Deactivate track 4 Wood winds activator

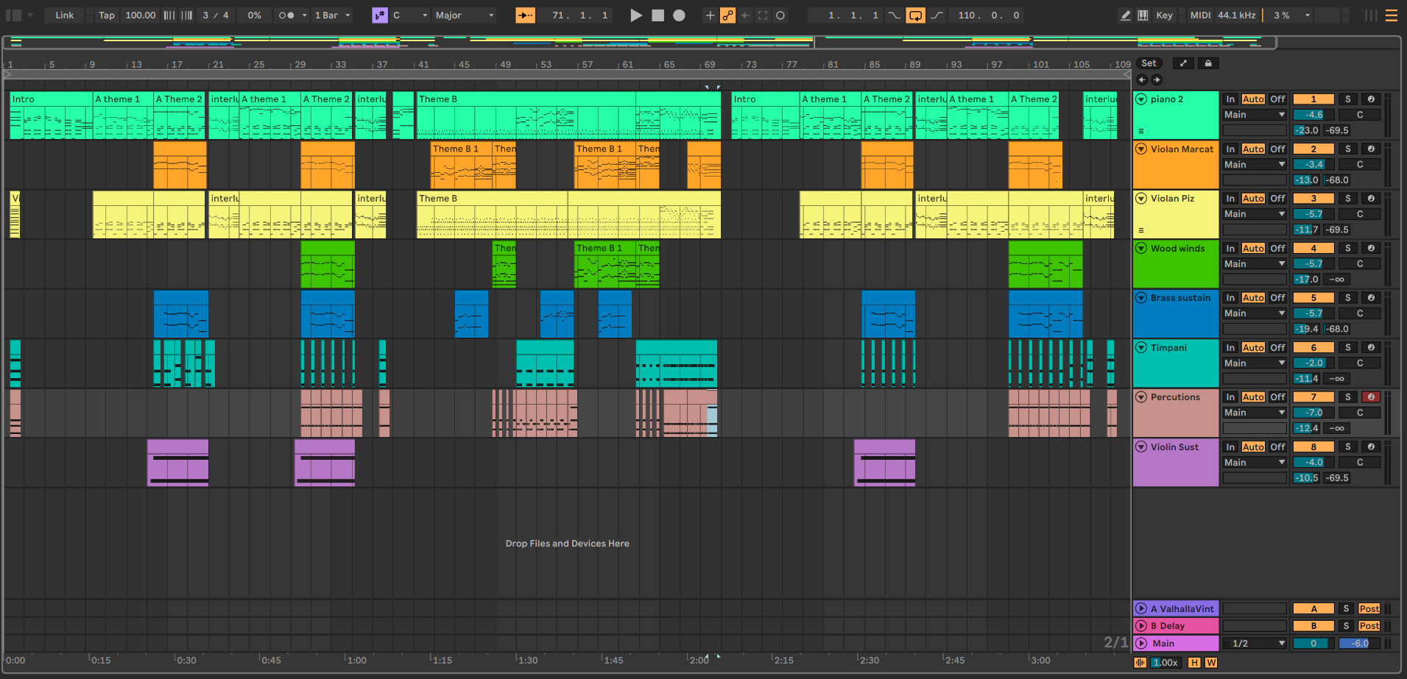coord(1313,249)
